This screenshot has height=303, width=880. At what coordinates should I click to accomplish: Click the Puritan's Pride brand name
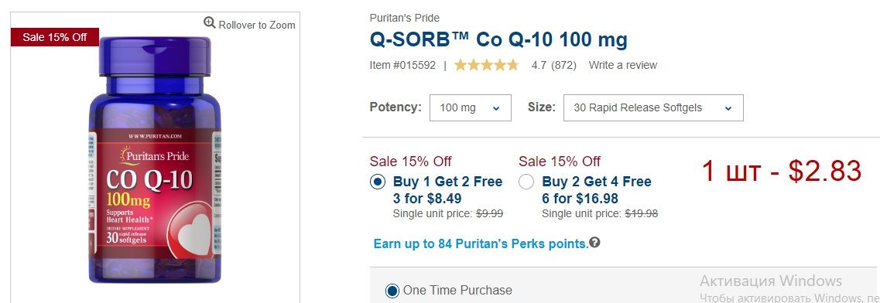point(405,18)
